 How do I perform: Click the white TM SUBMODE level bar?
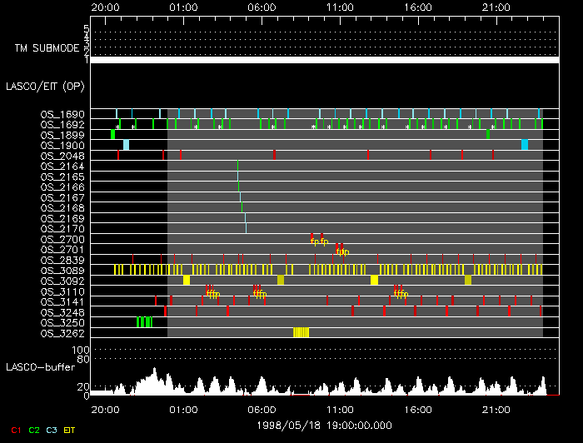pyautogui.click(x=324, y=60)
